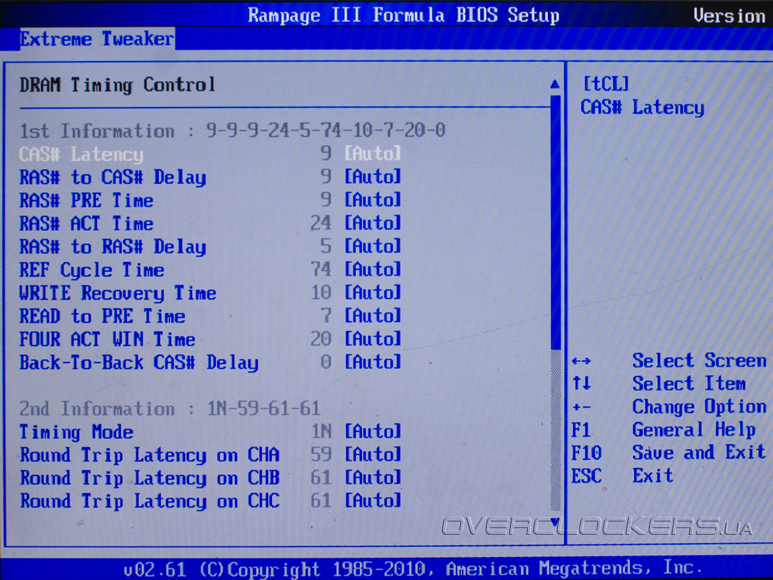
Task: Select the RAS# to CAS# Delay label
Action: click(113, 178)
